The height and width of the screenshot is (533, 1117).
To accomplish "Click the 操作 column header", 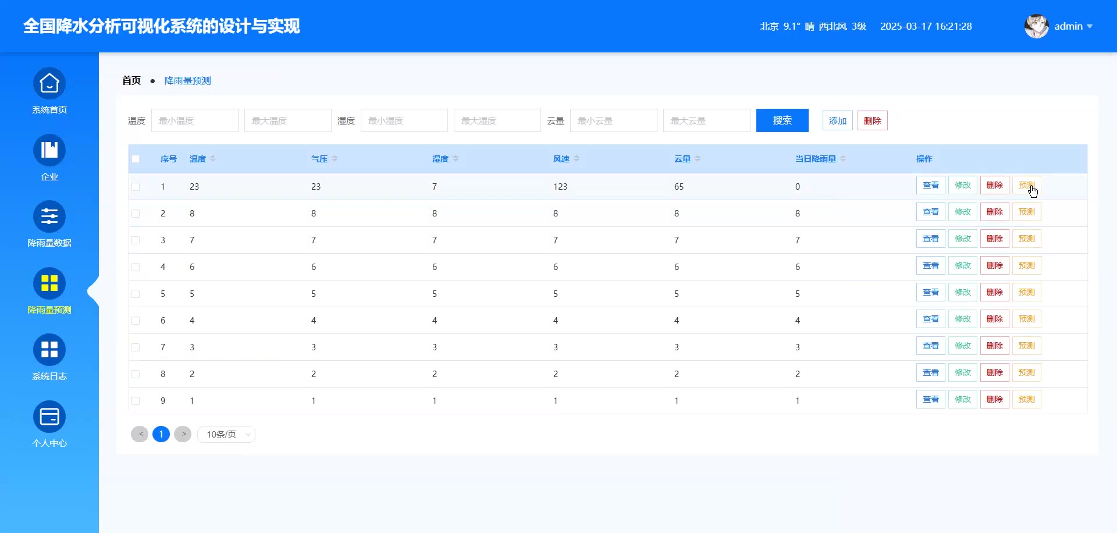I will [x=924, y=159].
